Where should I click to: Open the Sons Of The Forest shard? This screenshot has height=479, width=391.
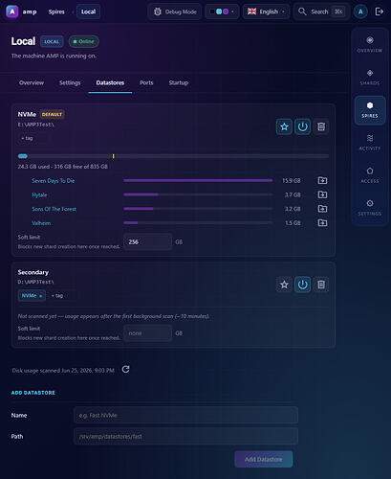click(54, 209)
